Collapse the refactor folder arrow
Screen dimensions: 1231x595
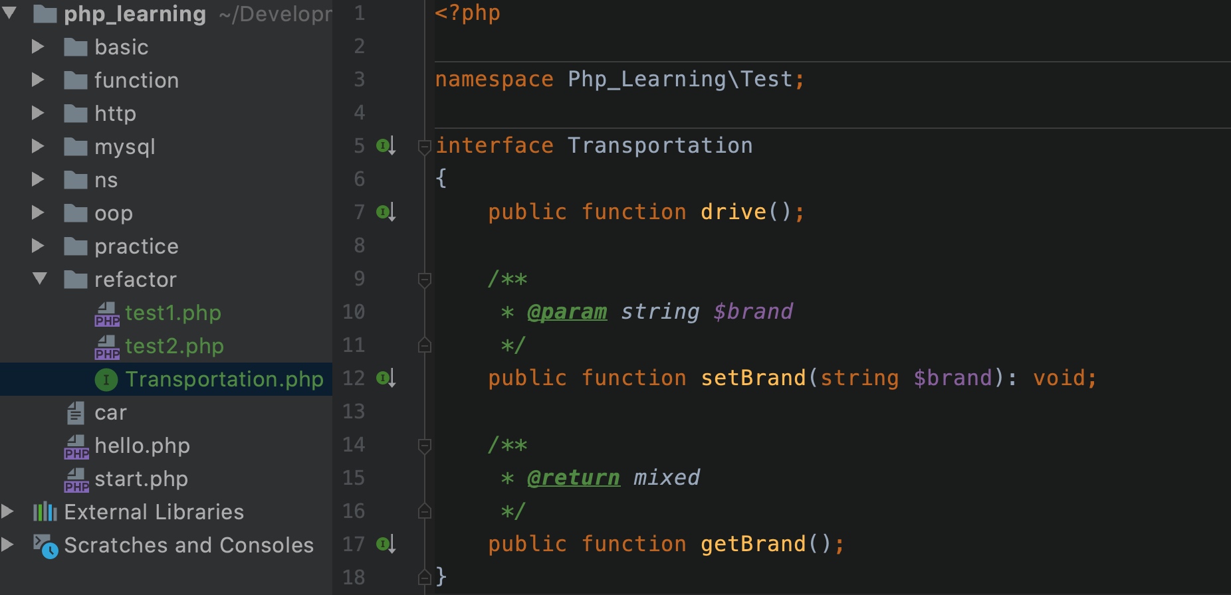(39, 278)
